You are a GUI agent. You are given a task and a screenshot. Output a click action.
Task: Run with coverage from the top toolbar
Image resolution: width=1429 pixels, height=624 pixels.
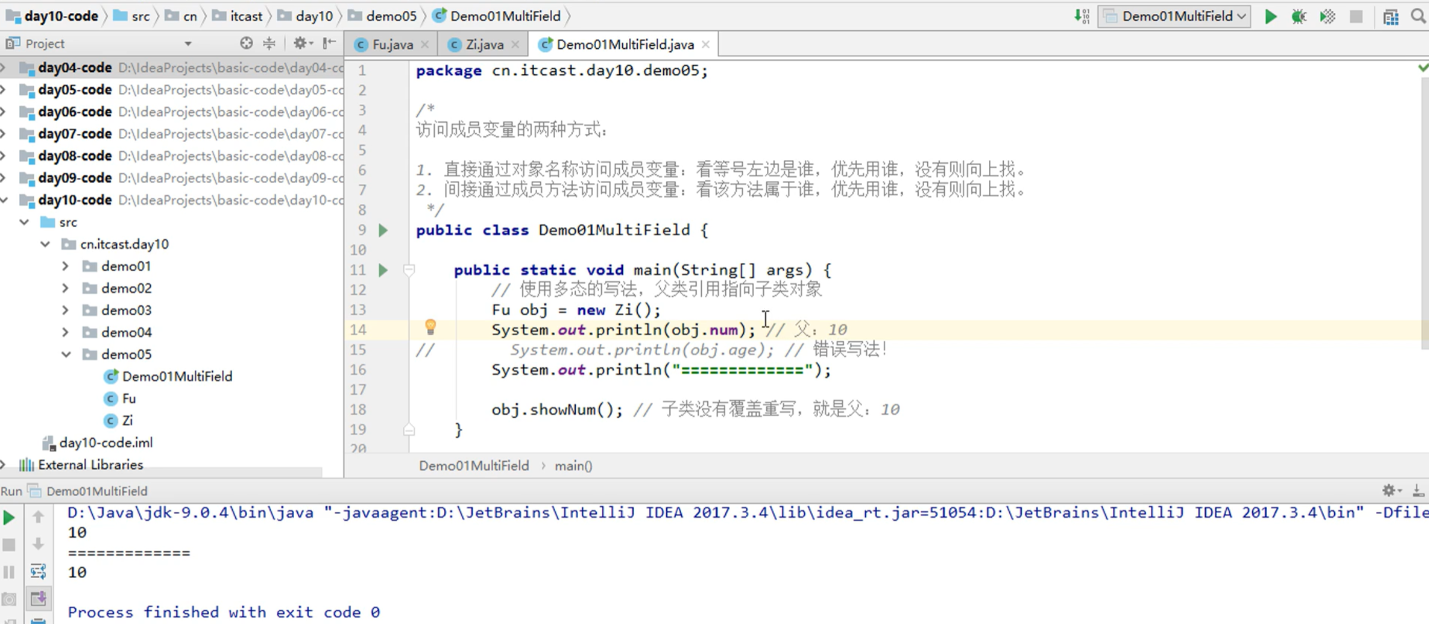(x=1327, y=17)
